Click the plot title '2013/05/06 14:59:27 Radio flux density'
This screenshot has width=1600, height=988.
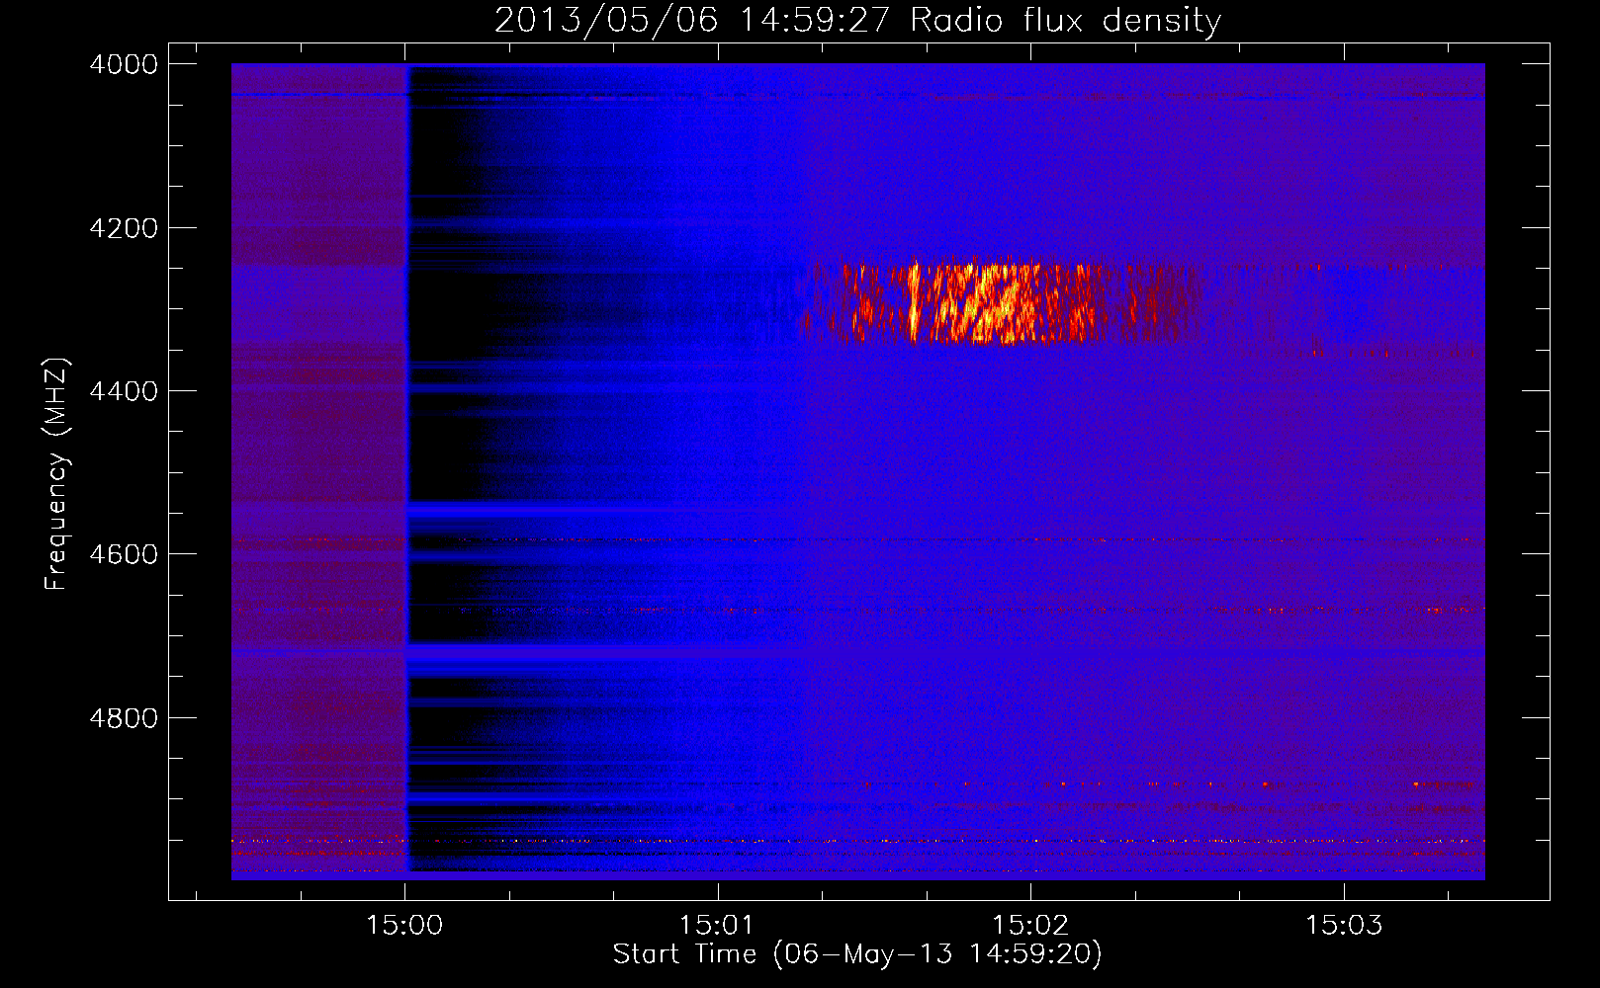tap(857, 20)
